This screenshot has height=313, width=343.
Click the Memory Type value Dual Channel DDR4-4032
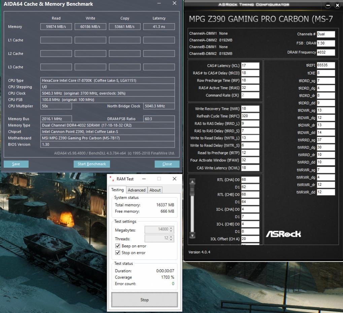coord(107,125)
